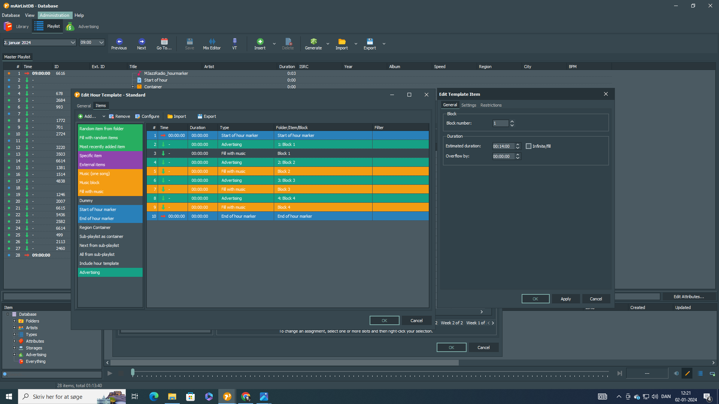Image resolution: width=719 pixels, height=404 pixels.
Task: Click Apply in Edit Template Item
Action: [565, 299]
